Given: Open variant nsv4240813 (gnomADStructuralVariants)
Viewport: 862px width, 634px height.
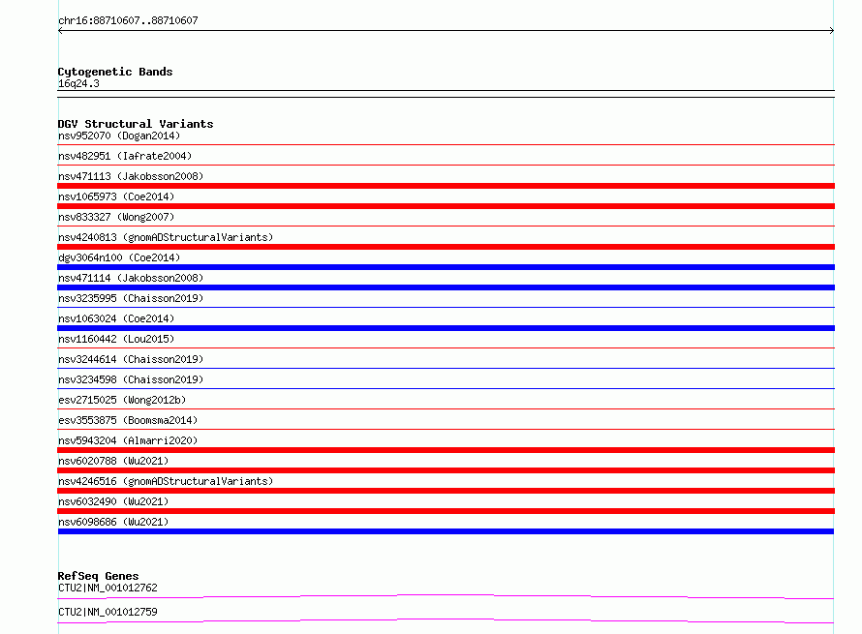Looking at the screenshot, I should pos(166,237).
